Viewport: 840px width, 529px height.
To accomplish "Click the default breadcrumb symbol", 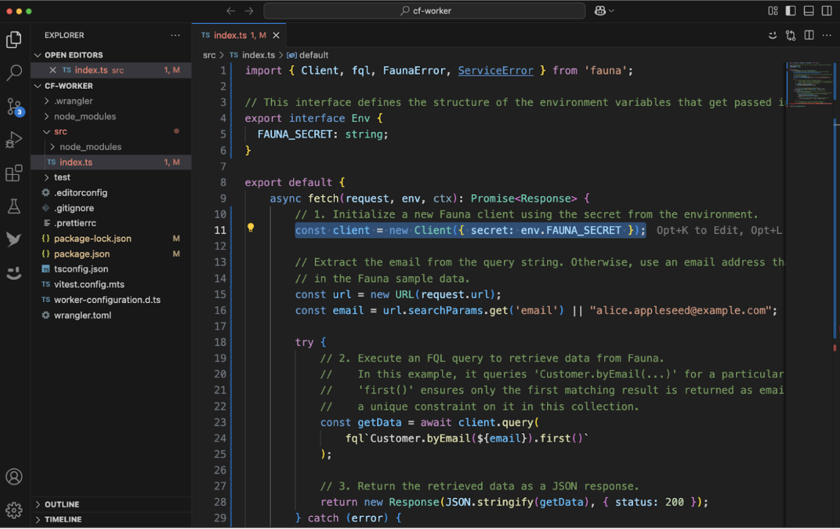I will pyautogui.click(x=308, y=55).
